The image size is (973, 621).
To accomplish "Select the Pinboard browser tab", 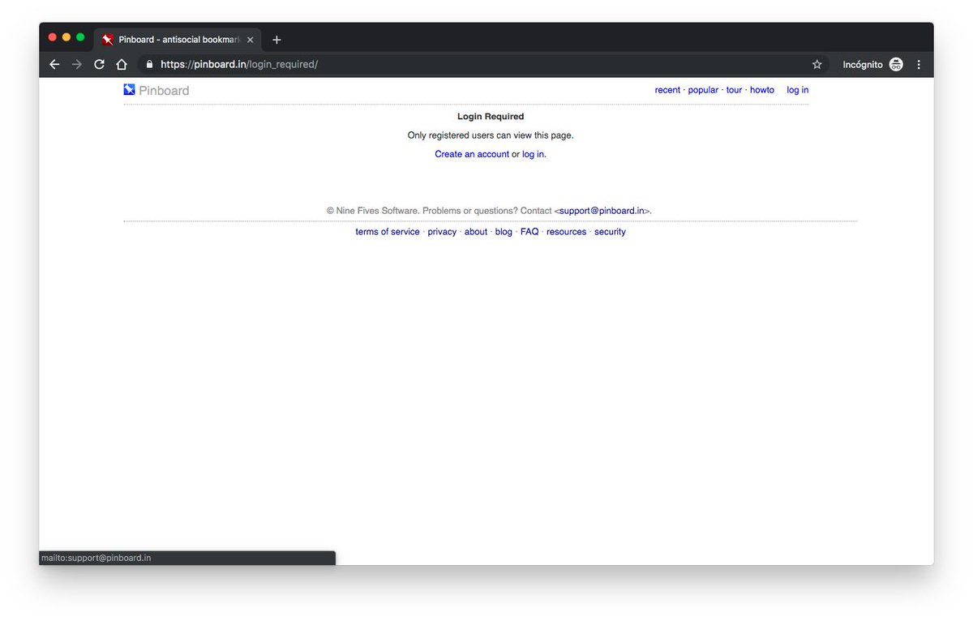I will pyautogui.click(x=178, y=40).
